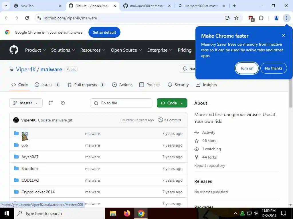The height and width of the screenshot is (219, 293).
Task: Click Report repository link
Action: (x=210, y=166)
